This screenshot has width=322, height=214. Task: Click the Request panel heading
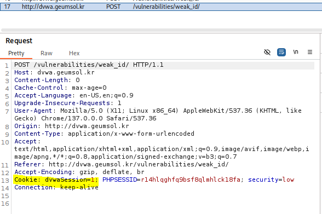(19, 41)
